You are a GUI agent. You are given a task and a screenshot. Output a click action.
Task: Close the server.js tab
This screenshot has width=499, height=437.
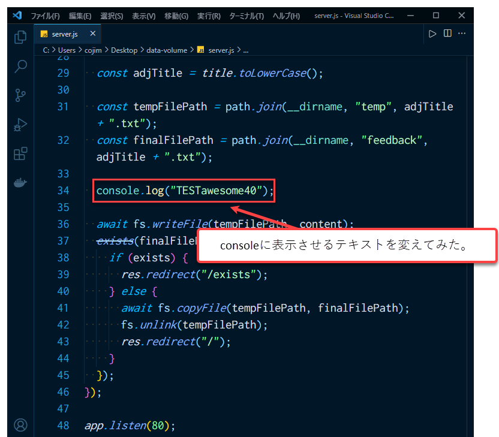point(92,34)
